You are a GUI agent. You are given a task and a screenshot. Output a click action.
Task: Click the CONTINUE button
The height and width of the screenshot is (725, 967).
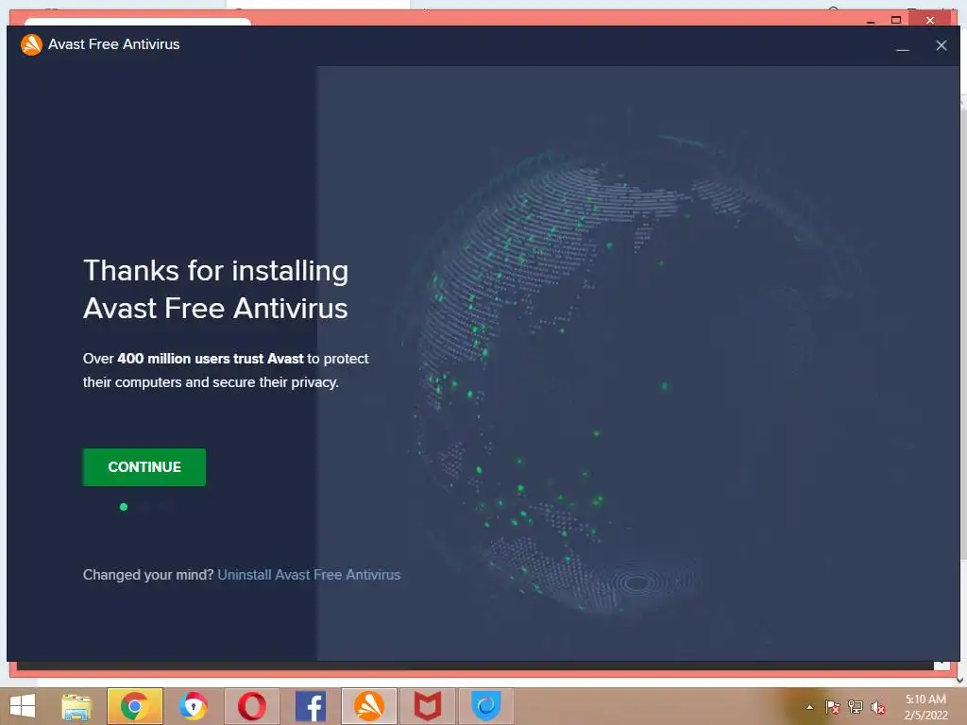(144, 467)
